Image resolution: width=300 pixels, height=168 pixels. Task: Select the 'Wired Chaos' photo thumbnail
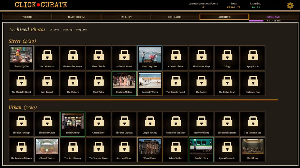[x=150, y=150]
